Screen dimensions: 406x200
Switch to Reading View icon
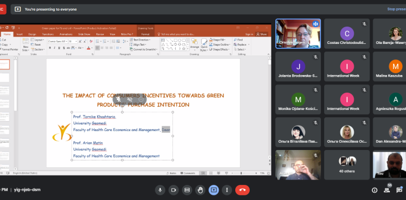[219, 173]
